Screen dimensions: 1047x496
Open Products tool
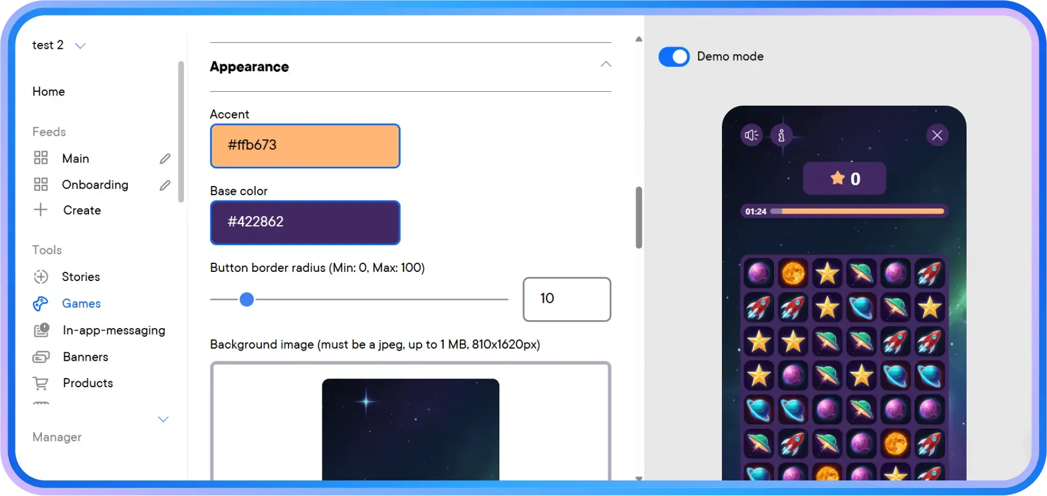[x=88, y=383]
